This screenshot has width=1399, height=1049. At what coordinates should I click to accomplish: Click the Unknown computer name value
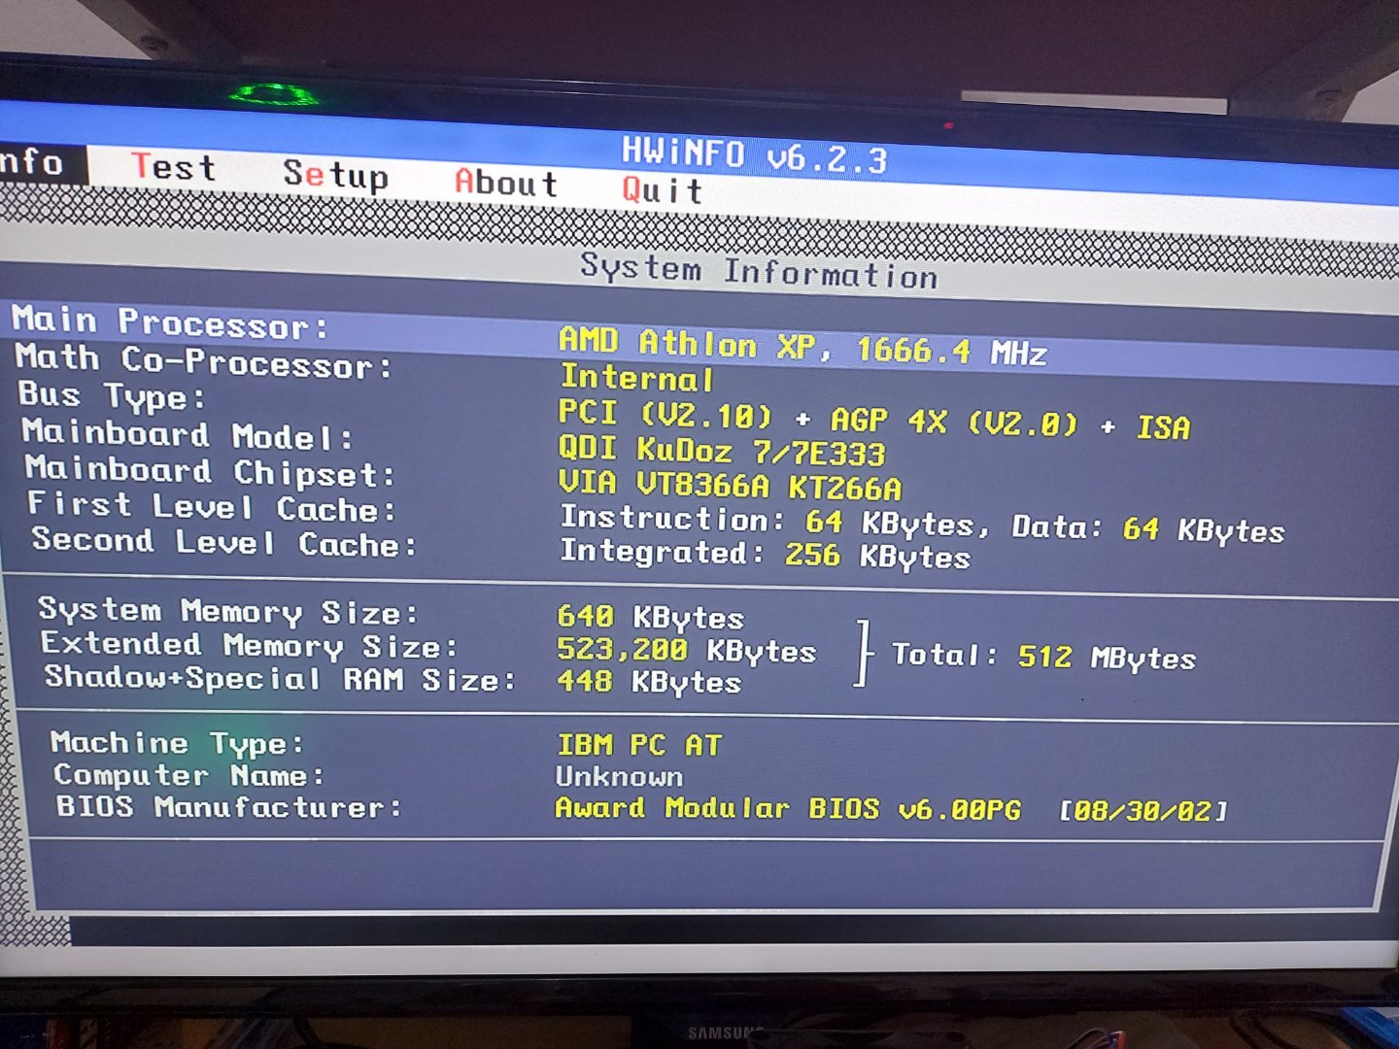coord(619,776)
